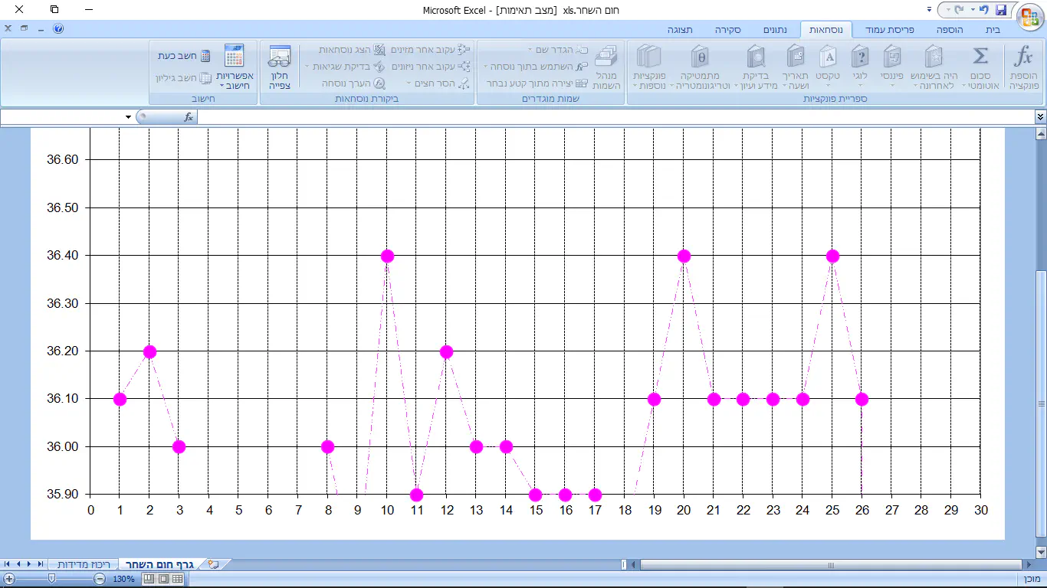1047x588 pixels.
Task: Expand the formula bar with the chevron
Action: point(1040,116)
